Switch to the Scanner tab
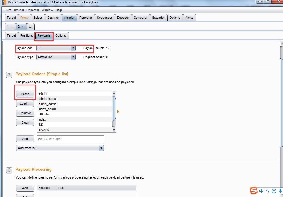Viewport: 283px width, 197px height. 53,18
